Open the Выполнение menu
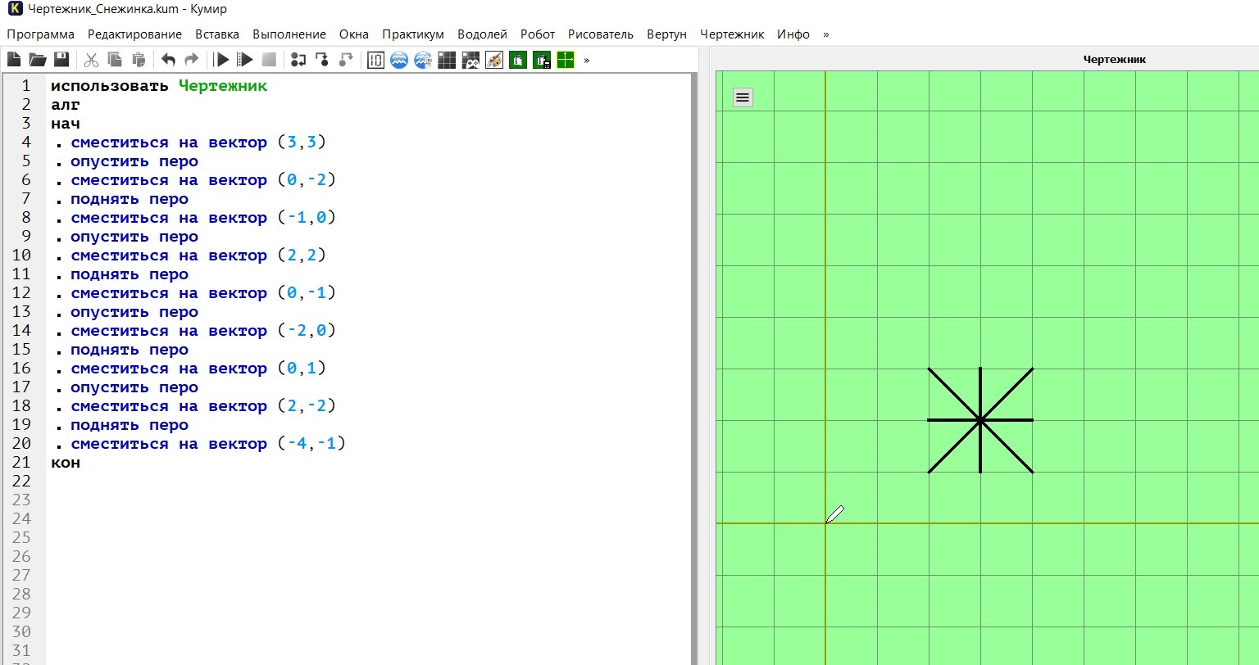 [289, 34]
